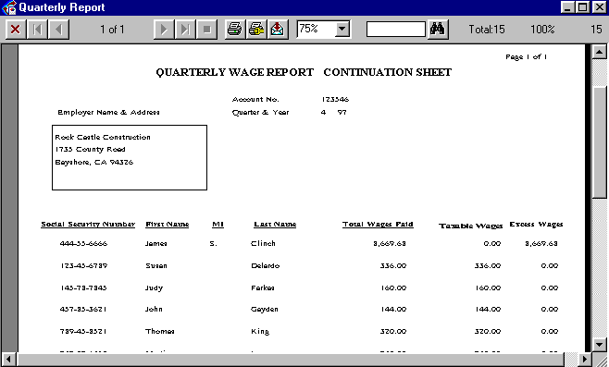Click the search text input field
609x367 pixels.
pyautogui.click(x=396, y=29)
